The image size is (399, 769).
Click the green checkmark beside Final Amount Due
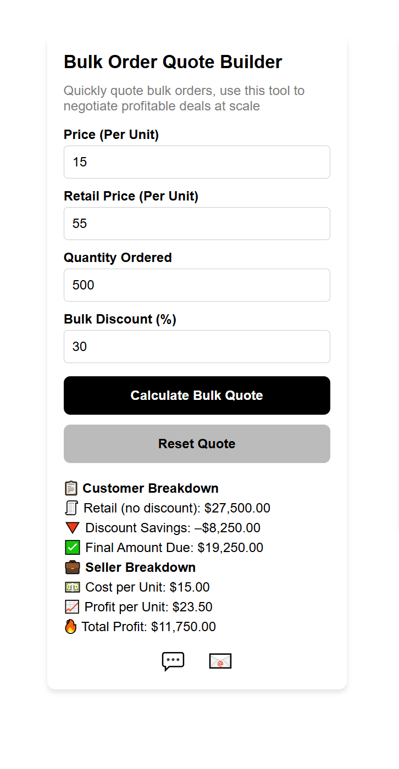[72, 547]
